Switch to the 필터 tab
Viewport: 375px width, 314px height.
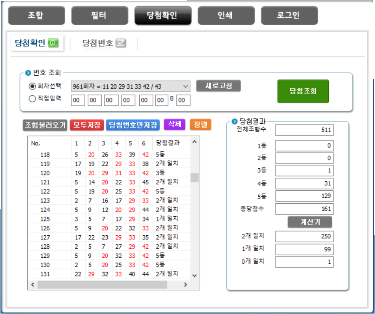tap(99, 16)
